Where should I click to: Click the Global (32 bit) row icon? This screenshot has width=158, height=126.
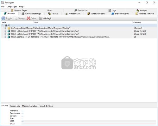(x=9, y=34)
